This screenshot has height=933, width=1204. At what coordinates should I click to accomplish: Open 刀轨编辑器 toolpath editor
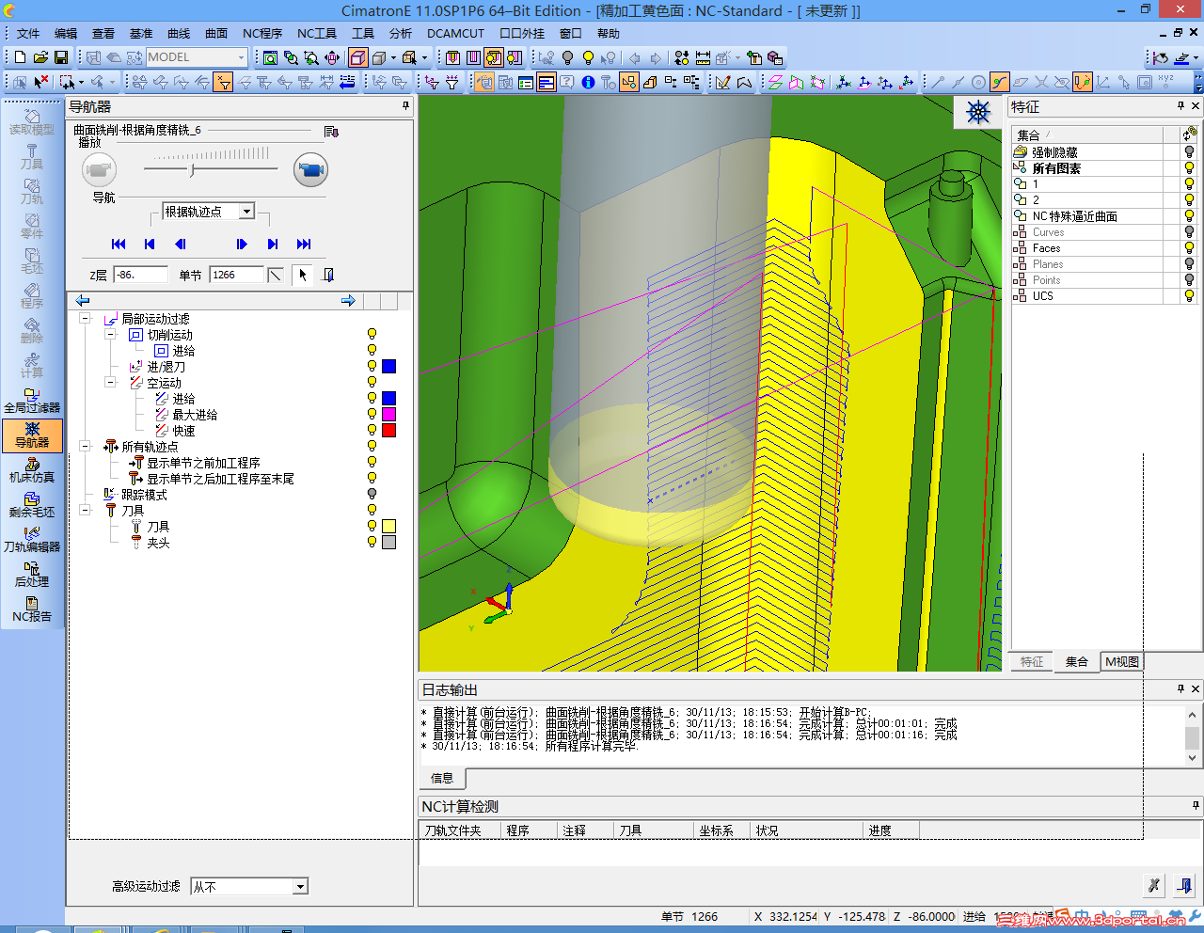pos(32,539)
